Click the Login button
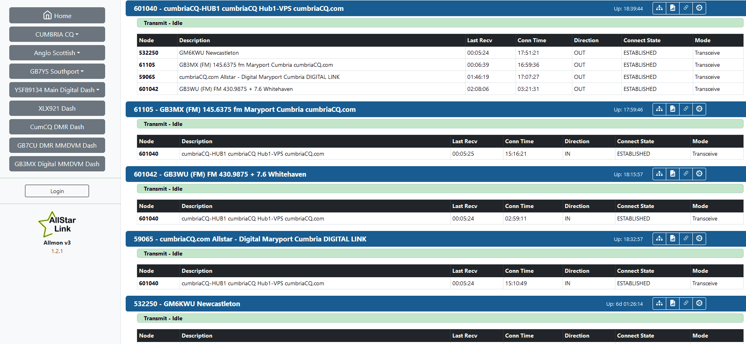746x344 pixels. (57, 191)
